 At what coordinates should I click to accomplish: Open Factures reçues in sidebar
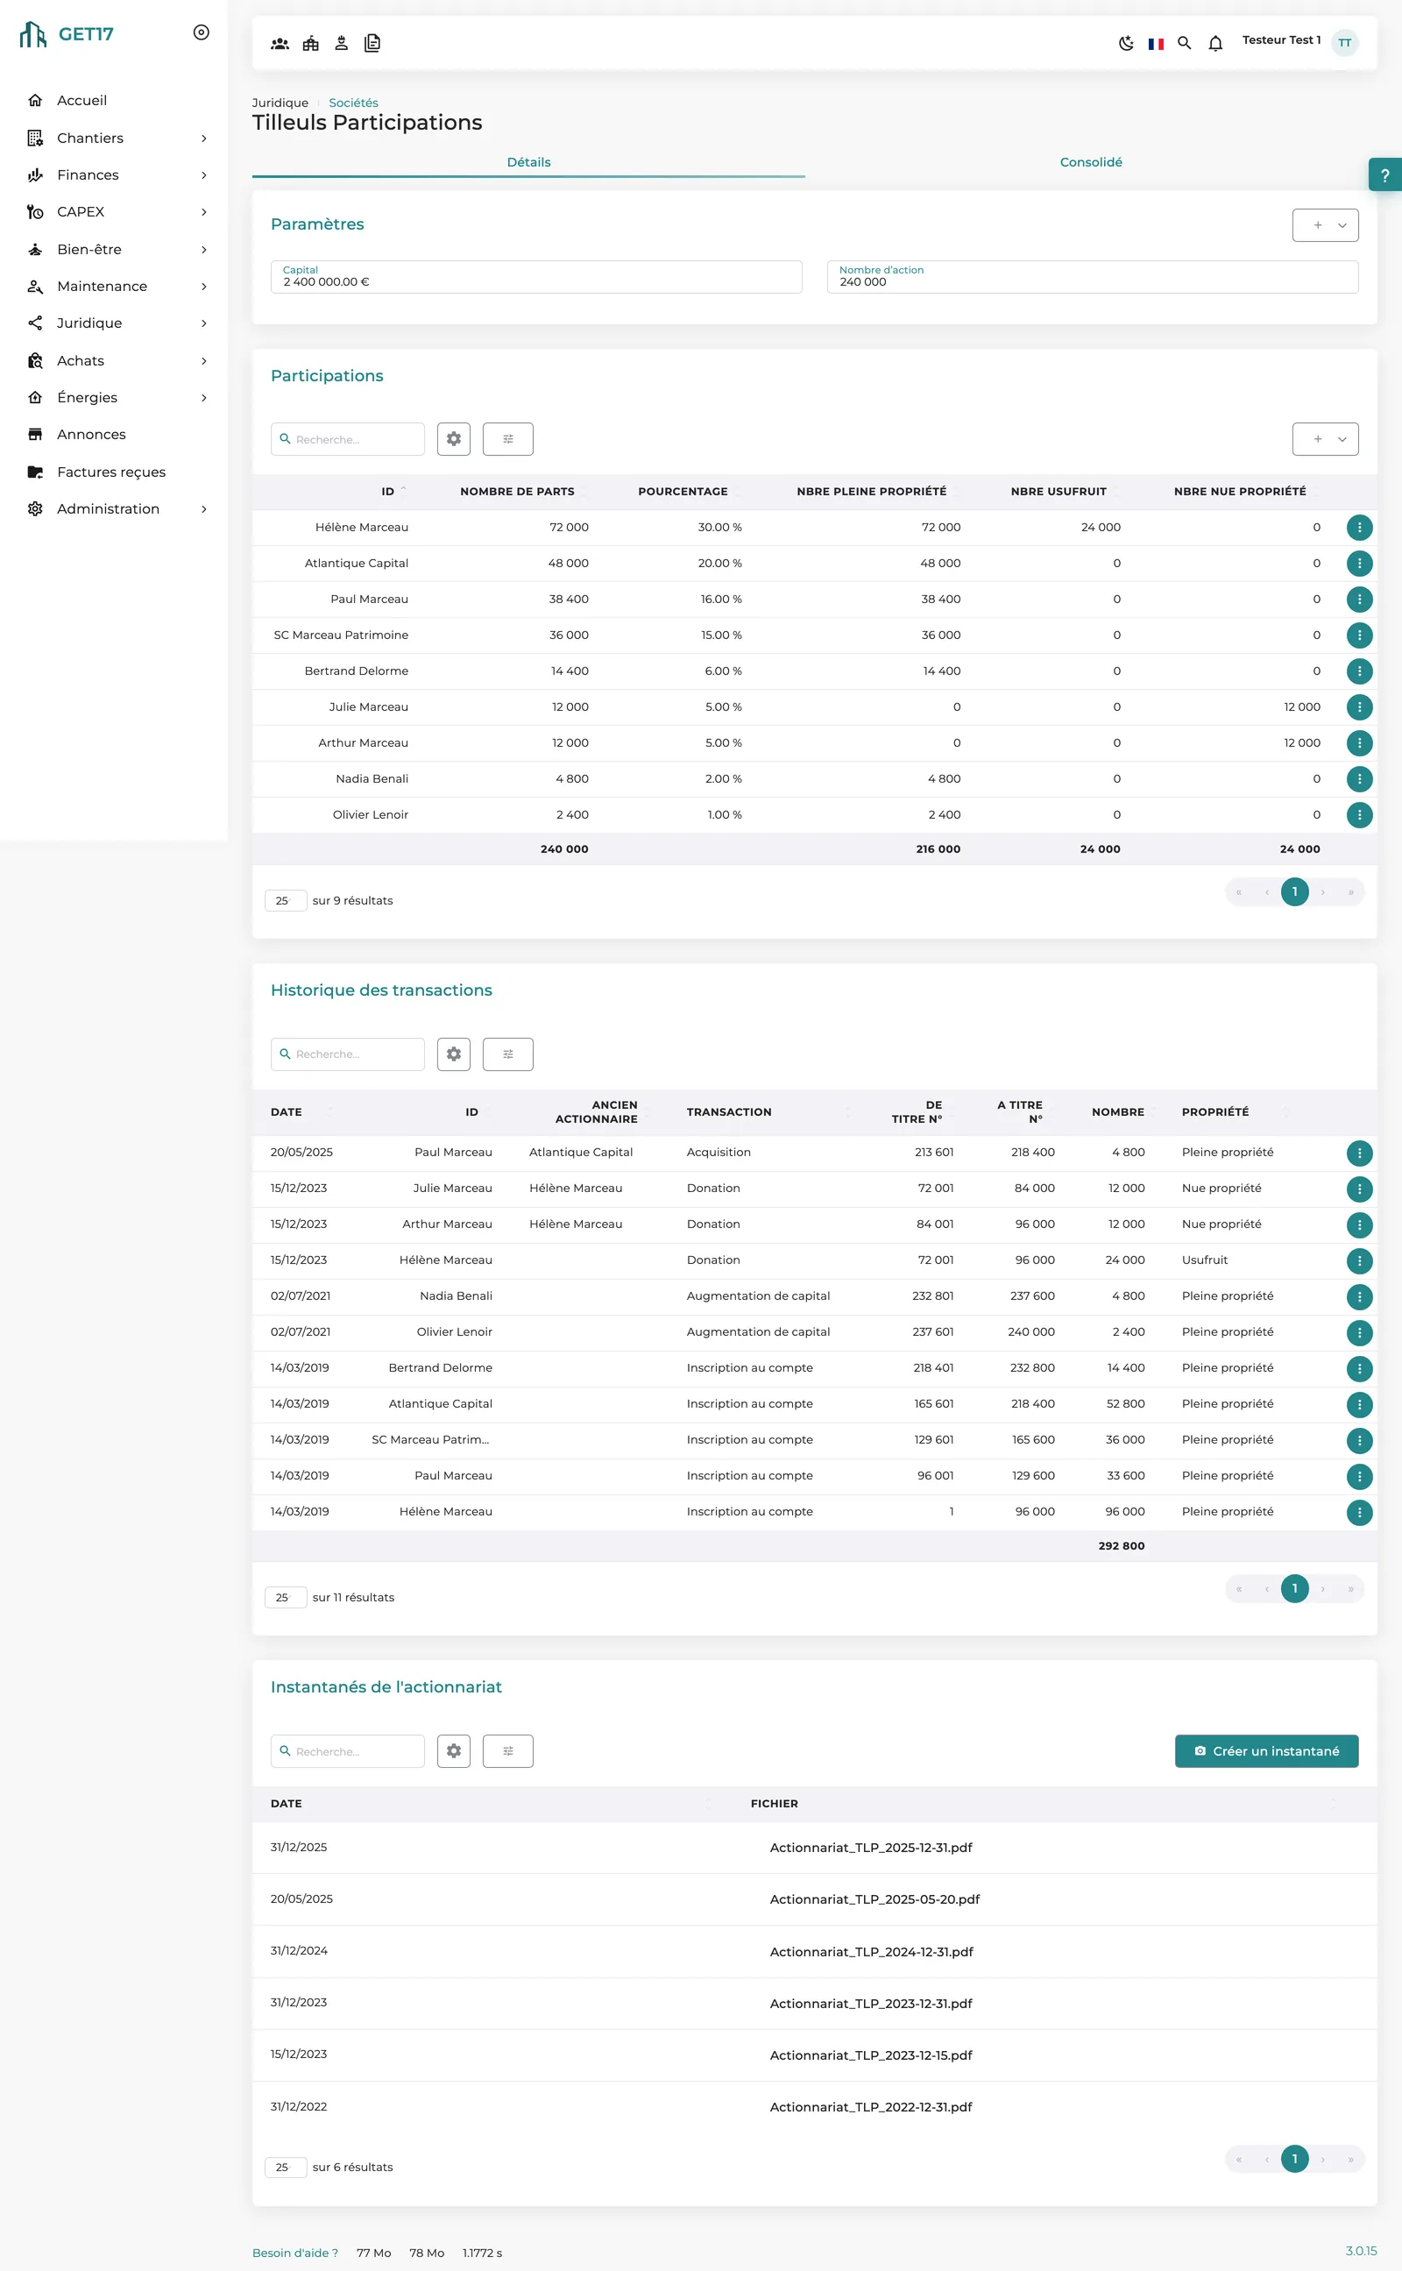tap(114, 472)
